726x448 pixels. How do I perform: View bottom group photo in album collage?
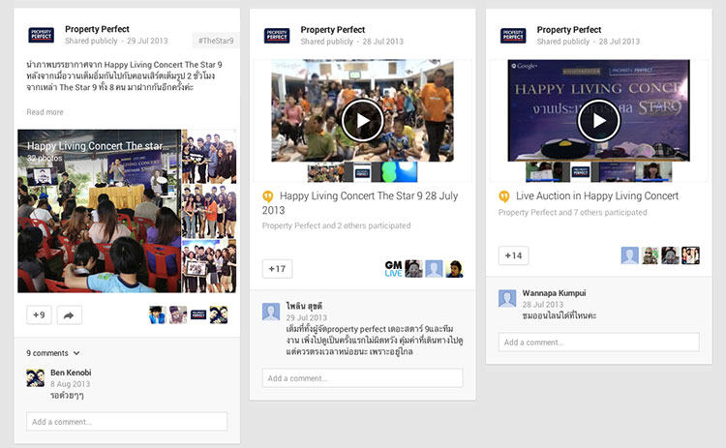tap(209, 266)
